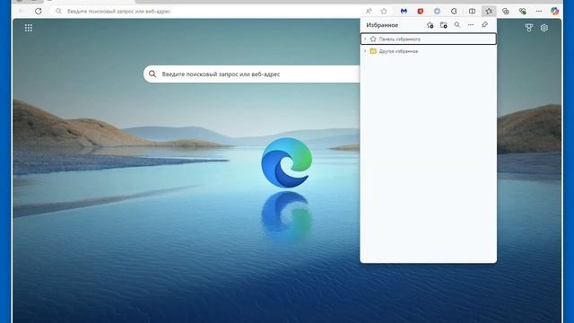Open the Copilot icon
574x323 pixels.
point(554,12)
